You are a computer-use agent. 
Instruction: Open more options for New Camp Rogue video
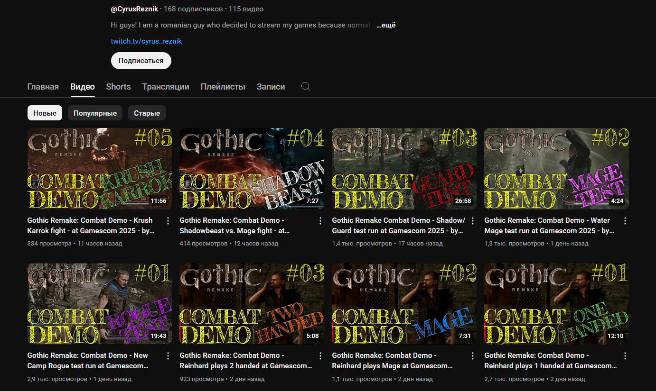[168, 356]
